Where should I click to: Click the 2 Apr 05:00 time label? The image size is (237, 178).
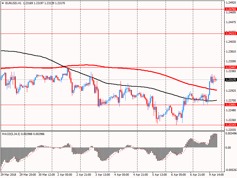(x=65, y=175)
